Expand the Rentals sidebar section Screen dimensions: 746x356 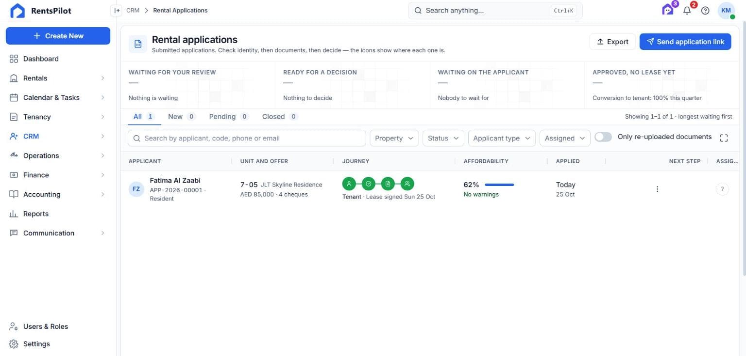click(58, 78)
